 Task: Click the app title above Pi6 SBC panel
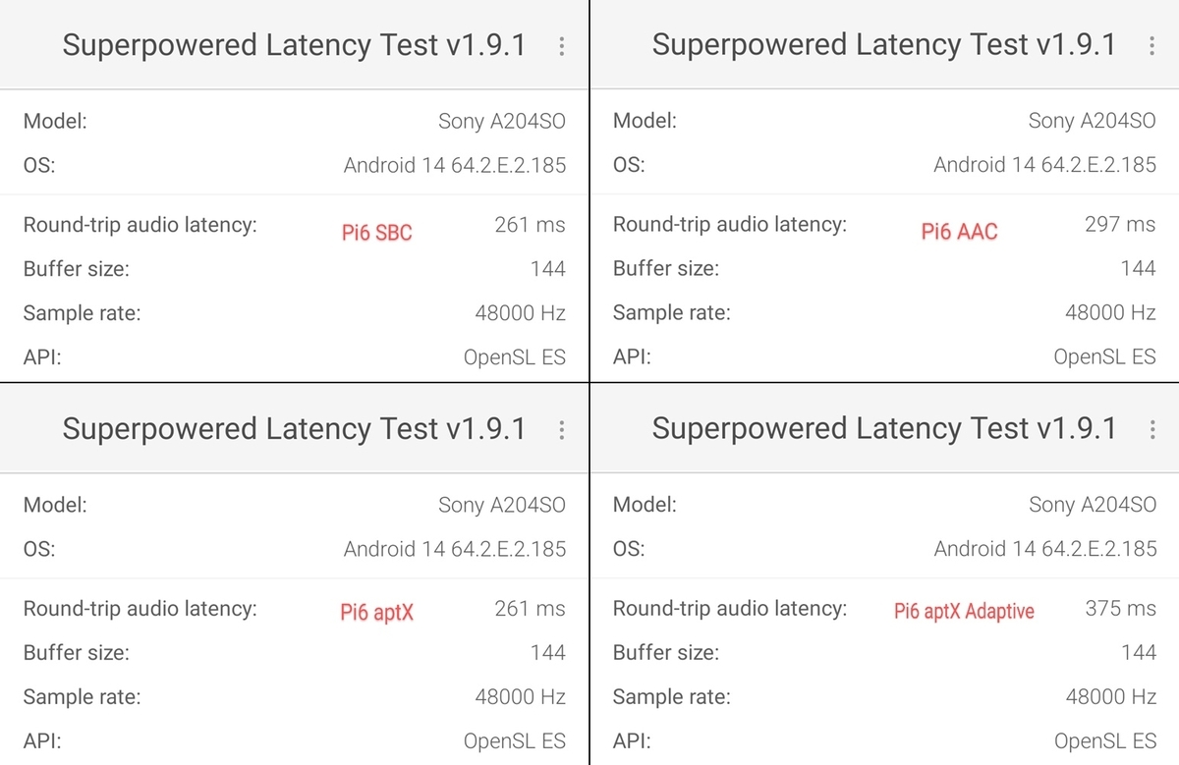pos(294,45)
